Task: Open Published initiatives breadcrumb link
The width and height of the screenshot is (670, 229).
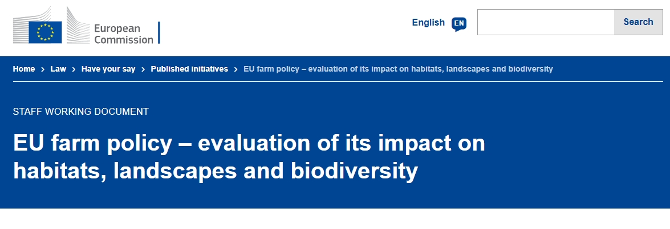Action: tap(189, 69)
